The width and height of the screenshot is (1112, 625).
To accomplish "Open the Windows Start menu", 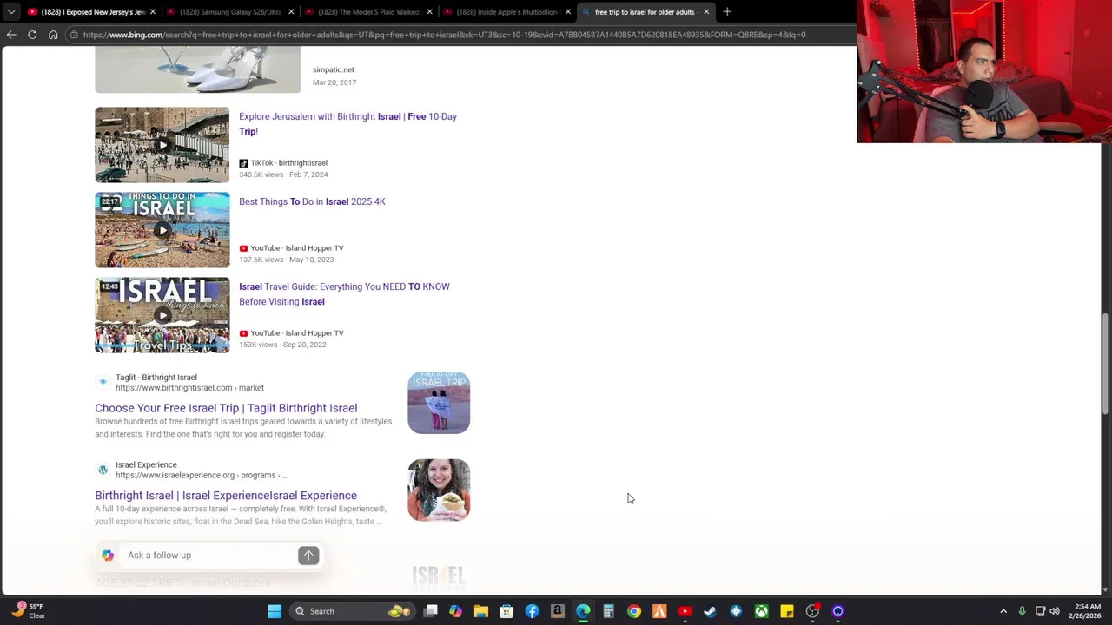I will tap(275, 611).
